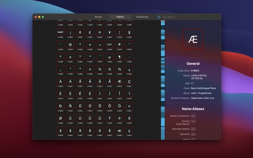Image resolution: width=253 pixels, height=158 pixels.
Task: Select the À character cell
Action: point(60,81)
